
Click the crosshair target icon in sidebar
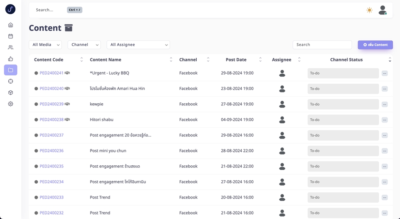(10, 81)
